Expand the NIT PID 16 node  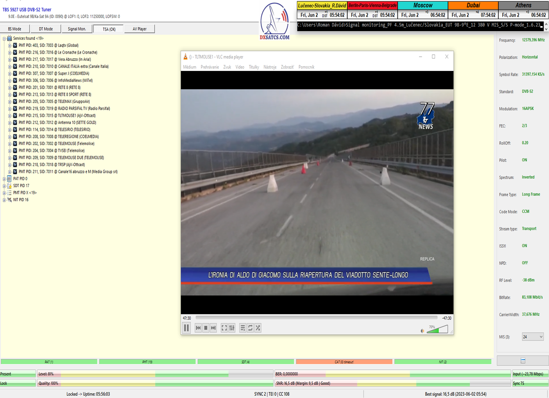(4, 200)
